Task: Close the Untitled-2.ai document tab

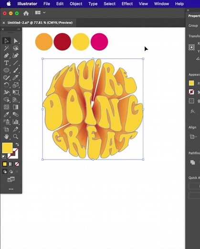Action: tap(4, 23)
